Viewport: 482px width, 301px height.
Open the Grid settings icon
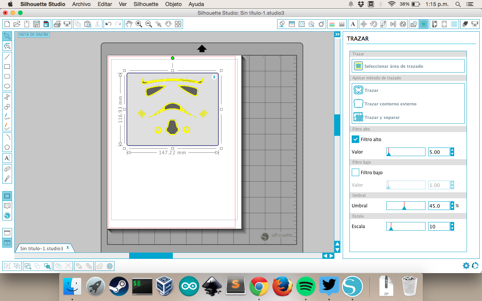[455, 24]
